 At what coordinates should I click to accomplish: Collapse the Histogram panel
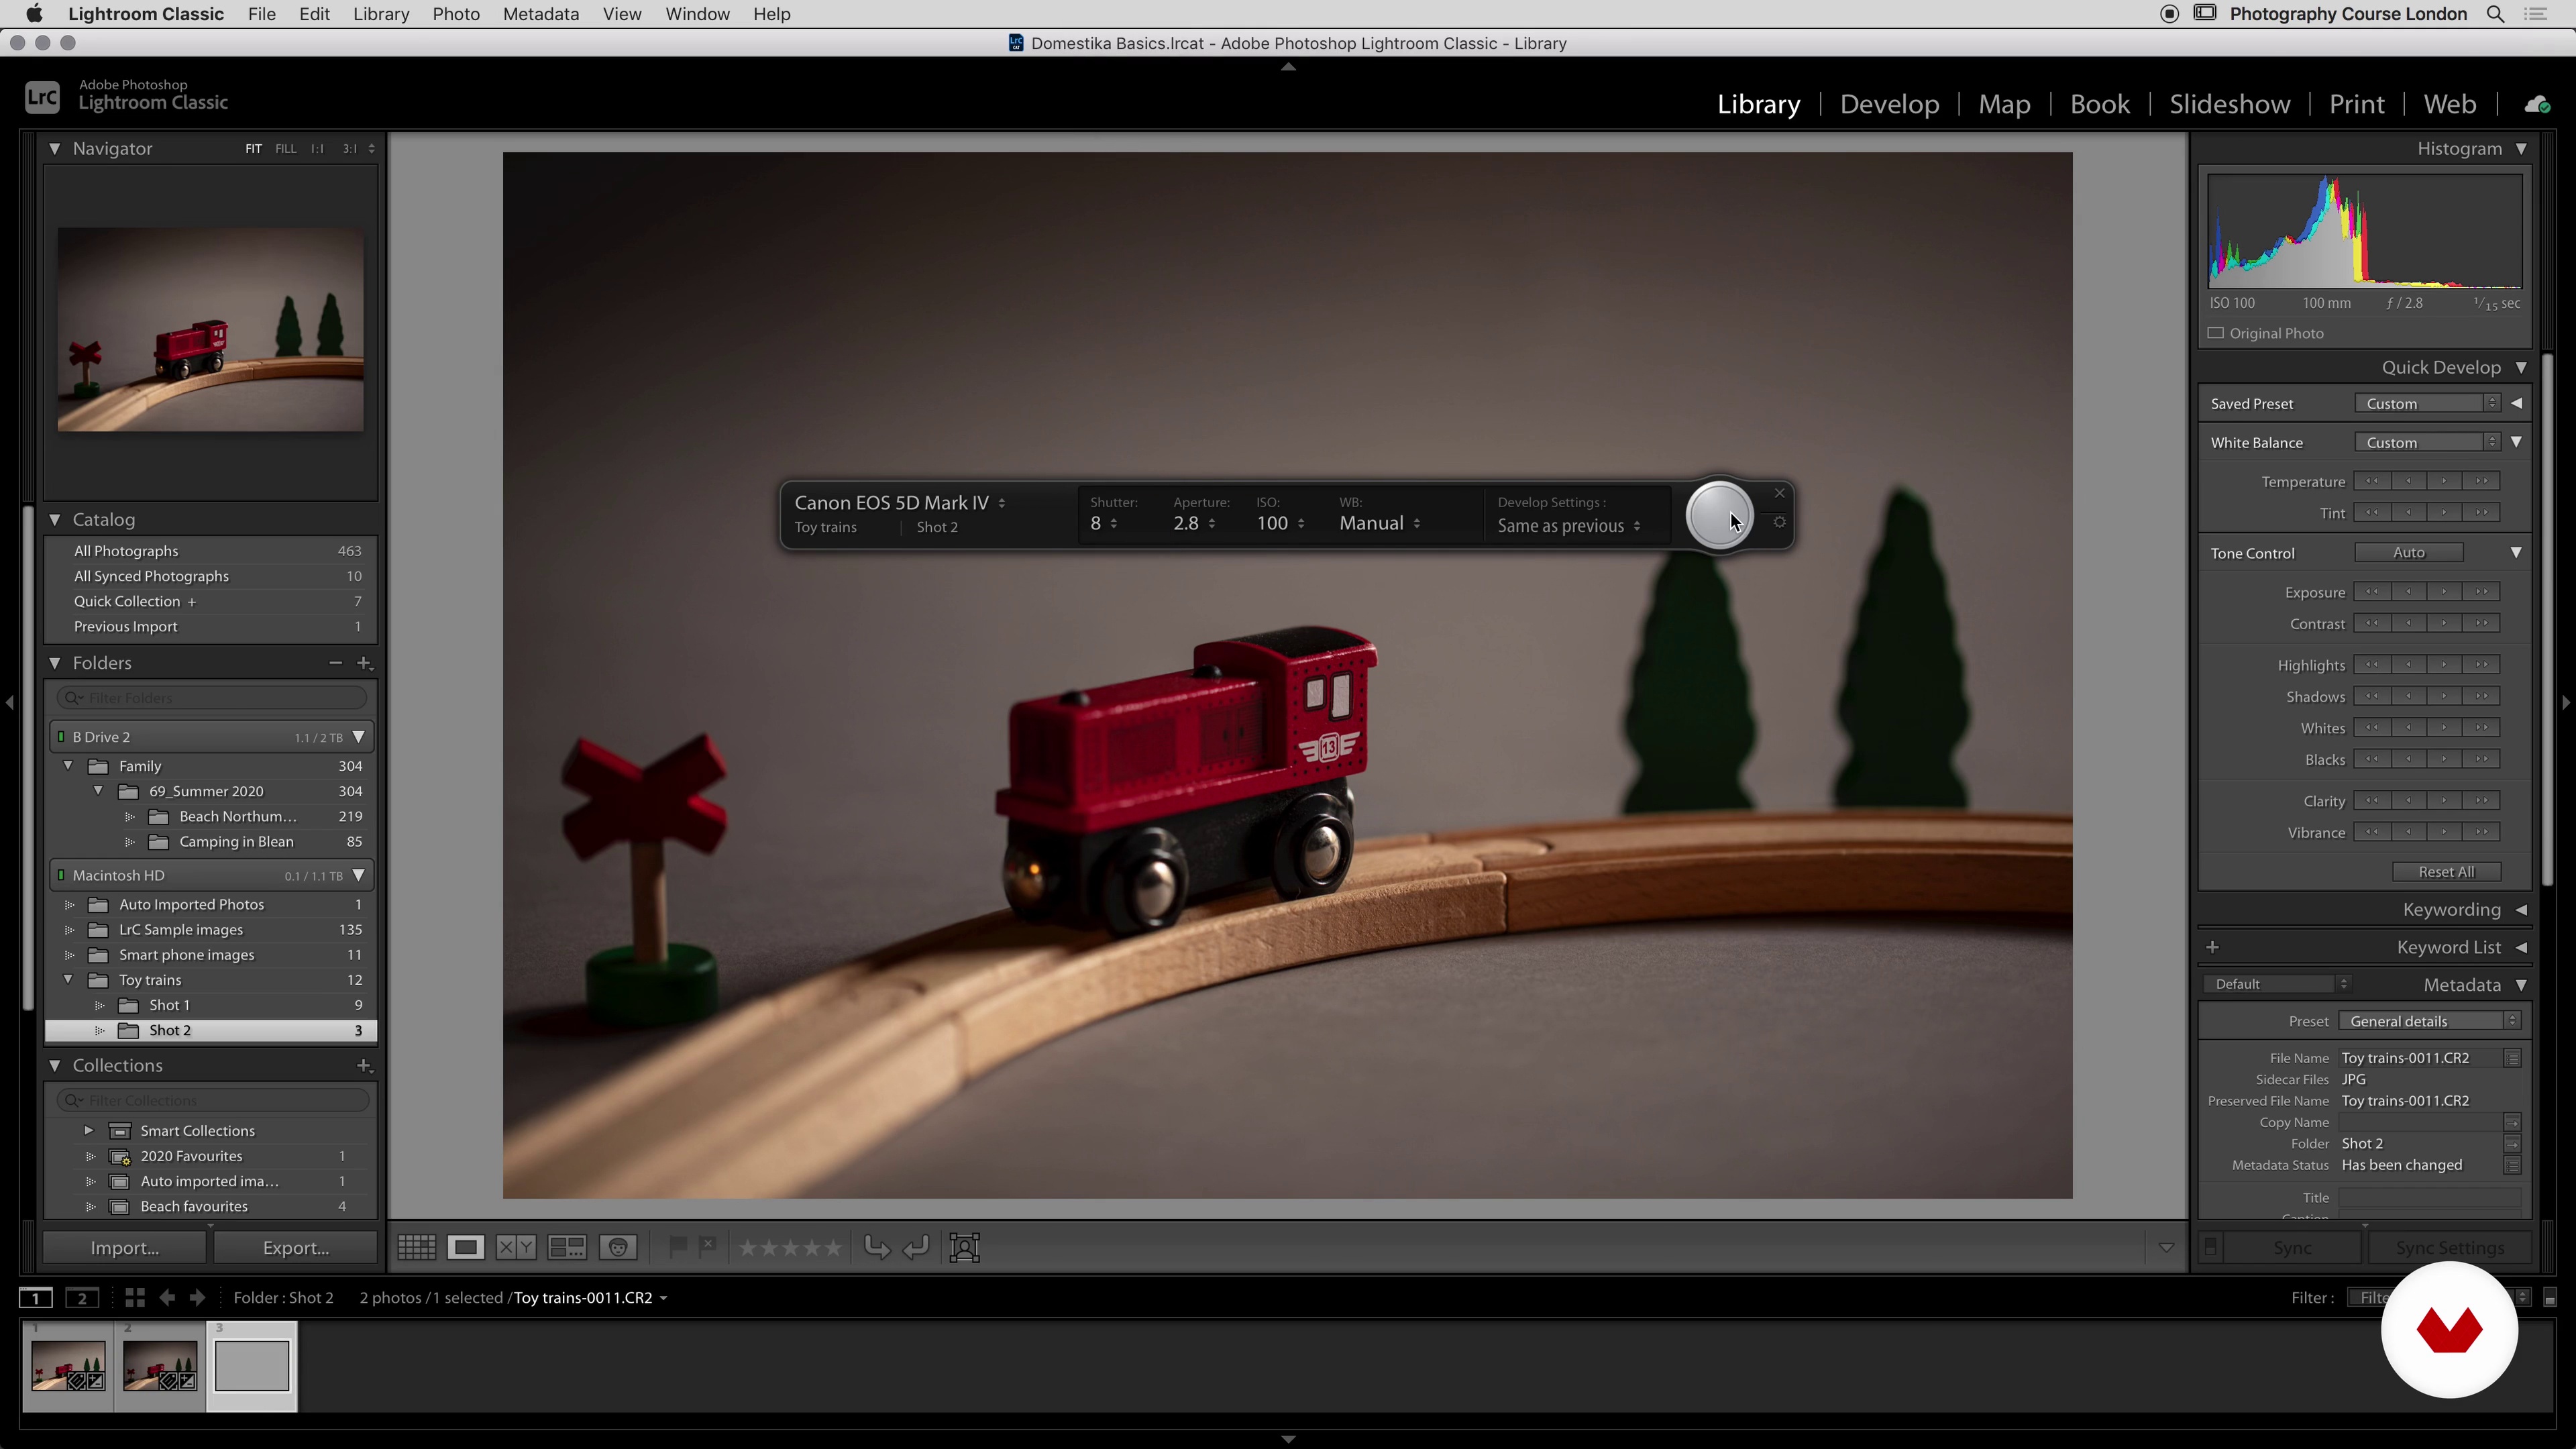pos(2521,148)
